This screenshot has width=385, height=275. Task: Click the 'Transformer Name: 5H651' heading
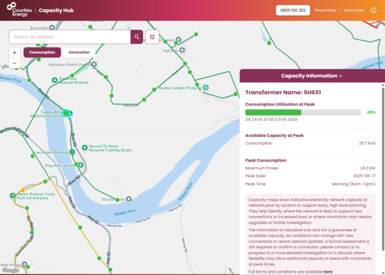[283, 93]
